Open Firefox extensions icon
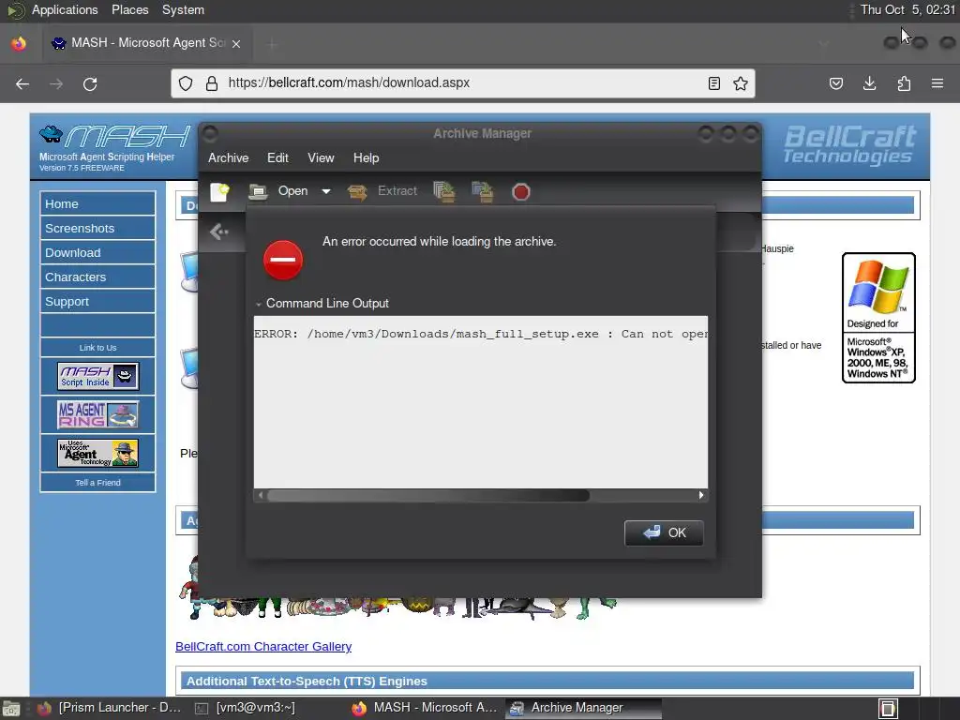960x720 pixels. pyautogui.click(x=904, y=83)
